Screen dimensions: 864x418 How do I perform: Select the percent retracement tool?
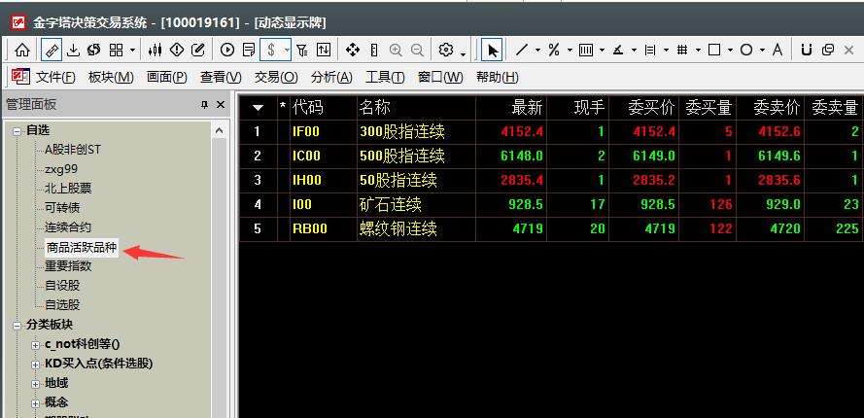[554, 51]
